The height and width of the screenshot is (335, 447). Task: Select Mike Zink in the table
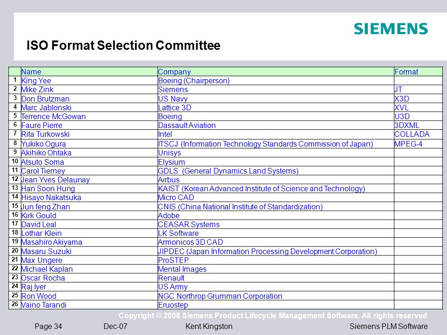coord(37,89)
